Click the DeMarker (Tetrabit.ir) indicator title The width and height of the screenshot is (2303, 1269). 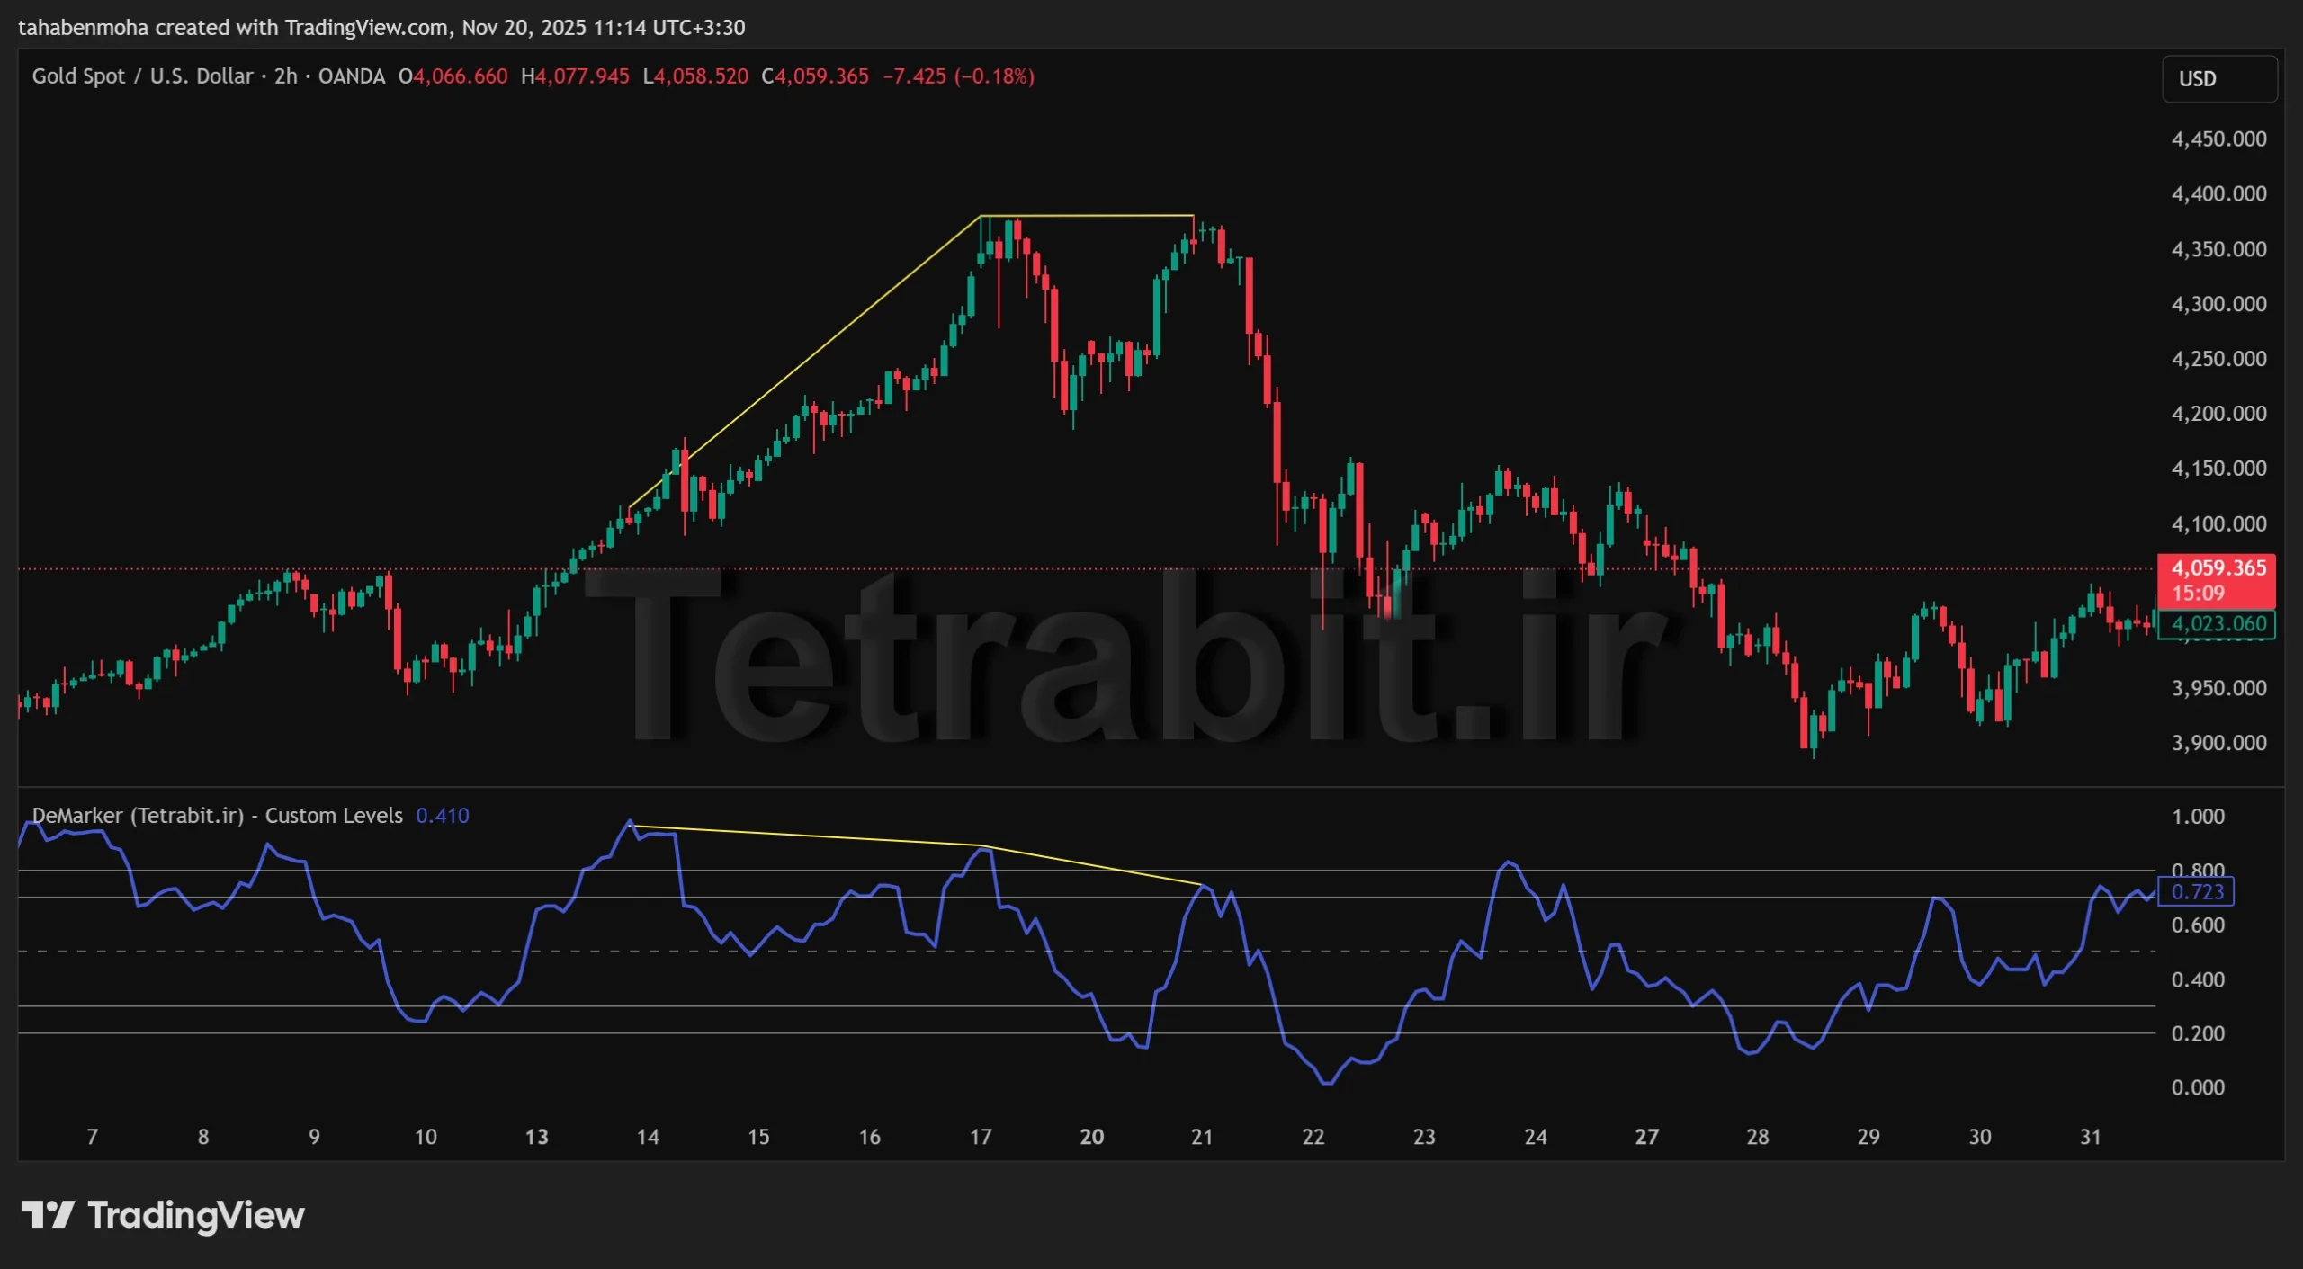pyautogui.click(x=218, y=816)
